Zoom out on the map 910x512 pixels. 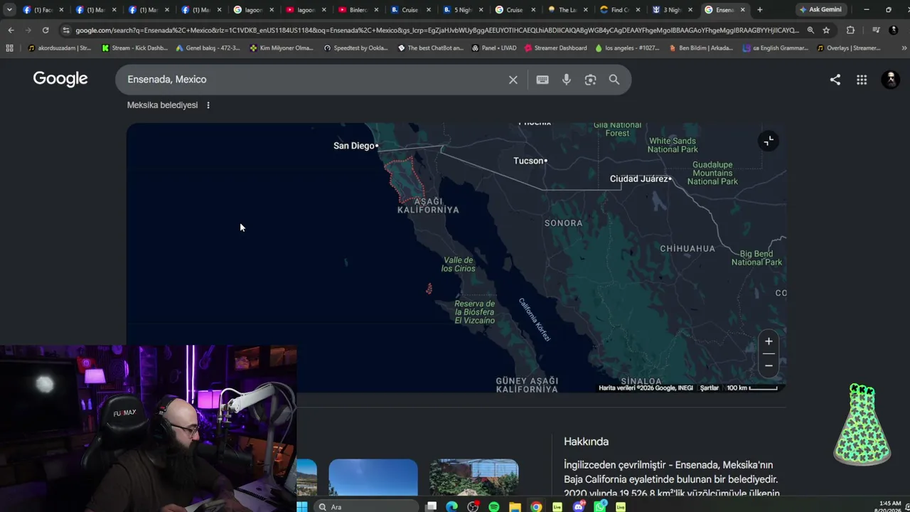769,366
